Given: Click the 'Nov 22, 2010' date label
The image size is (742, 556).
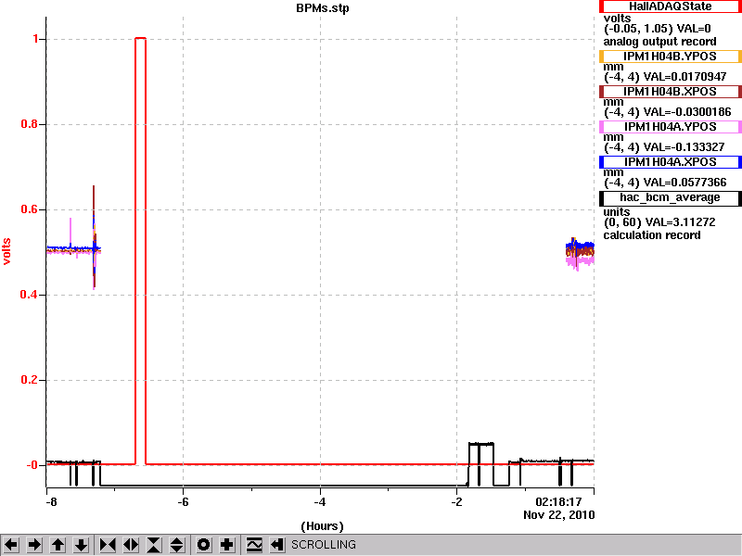Looking at the screenshot, I should click(559, 515).
